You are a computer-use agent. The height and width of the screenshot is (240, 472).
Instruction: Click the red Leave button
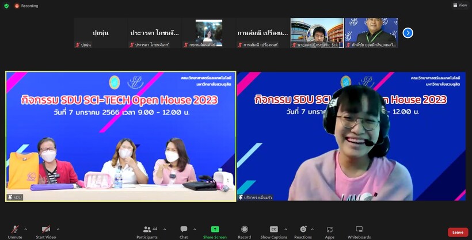[x=458, y=232]
